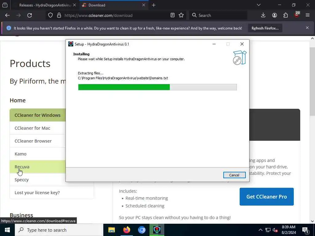This screenshot has height=236, width=315.
Task: Open a new tab with the plus icon
Action: click(154, 5)
